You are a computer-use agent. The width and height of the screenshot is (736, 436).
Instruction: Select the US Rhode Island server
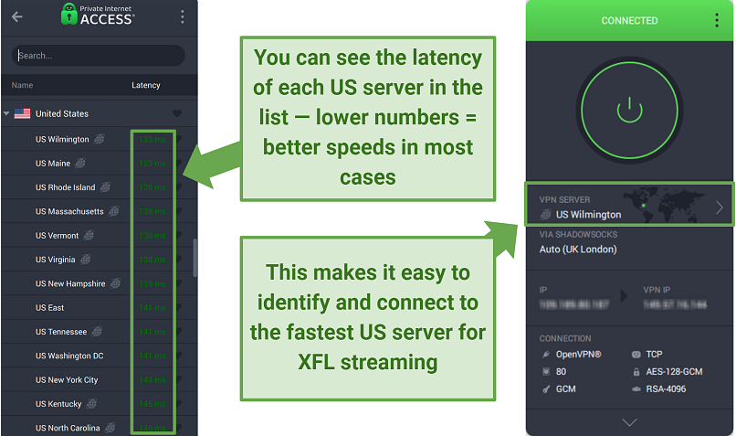tap(99, 187)
